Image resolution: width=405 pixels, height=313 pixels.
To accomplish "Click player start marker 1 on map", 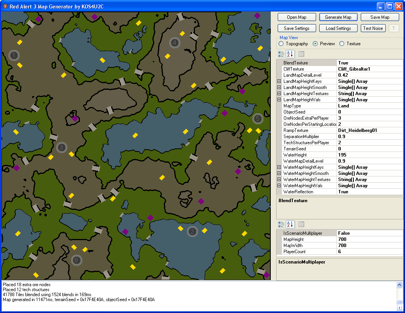I will 14,55.
